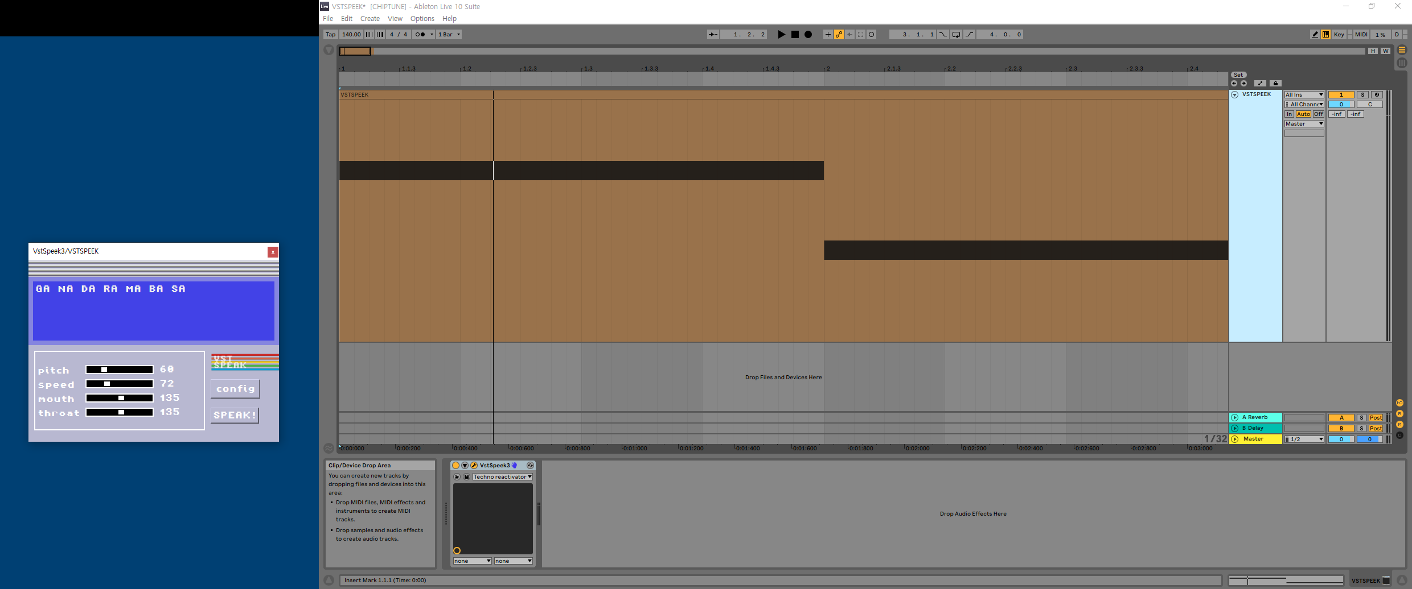Screen dimensions: 1412x589
Task: Open the All Ins input dropdown
Action: click(1304, 95)
